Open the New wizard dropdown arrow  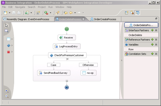[10, 13]
